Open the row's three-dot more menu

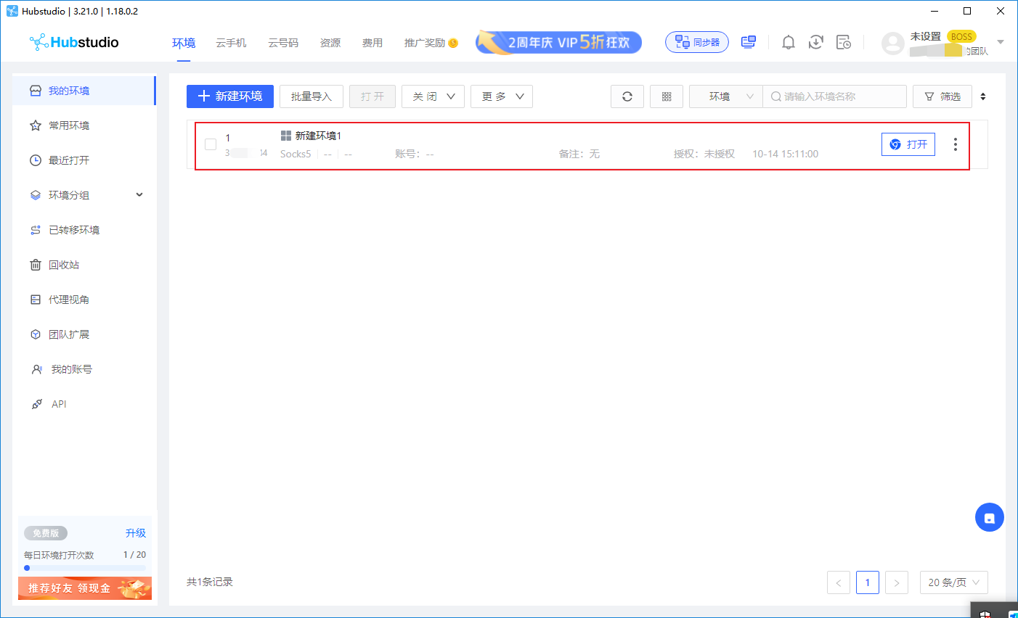955,144
